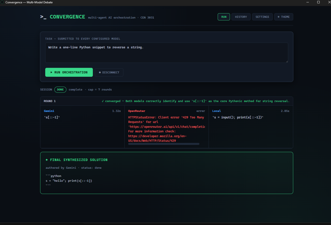Open the SETTINGS tab
Viewport: 331px width, 225px height.
tap(262, 17)
